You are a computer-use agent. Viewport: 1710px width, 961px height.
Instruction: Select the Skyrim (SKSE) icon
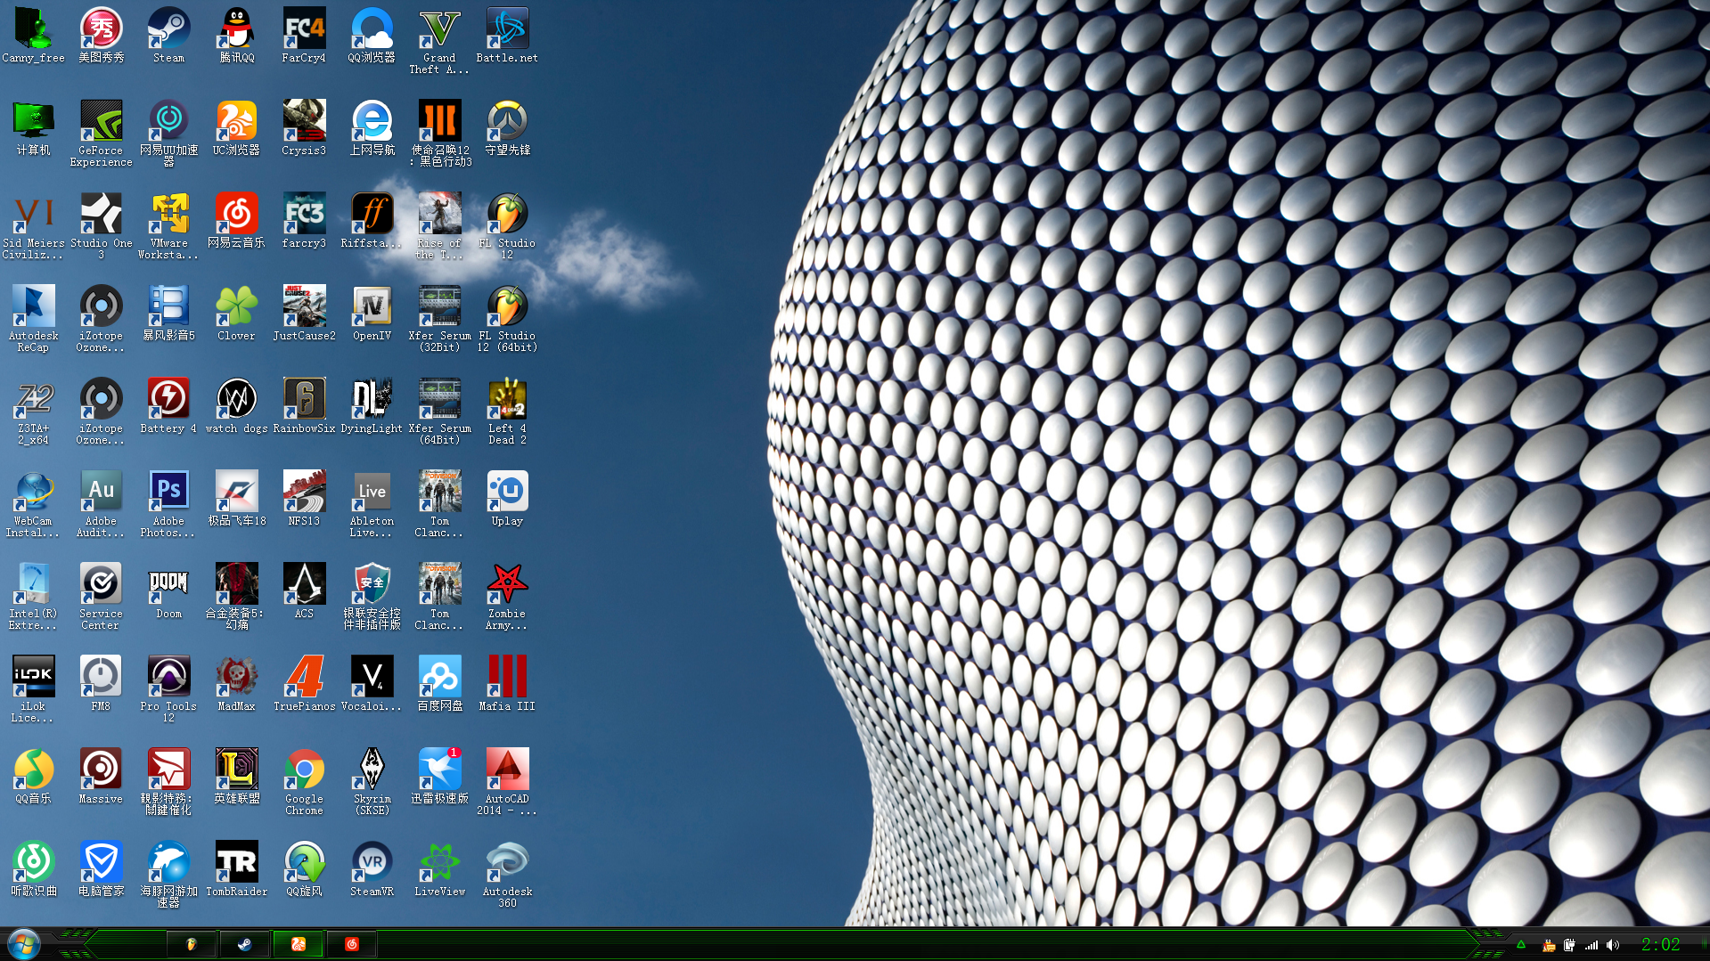coord(372,782)
